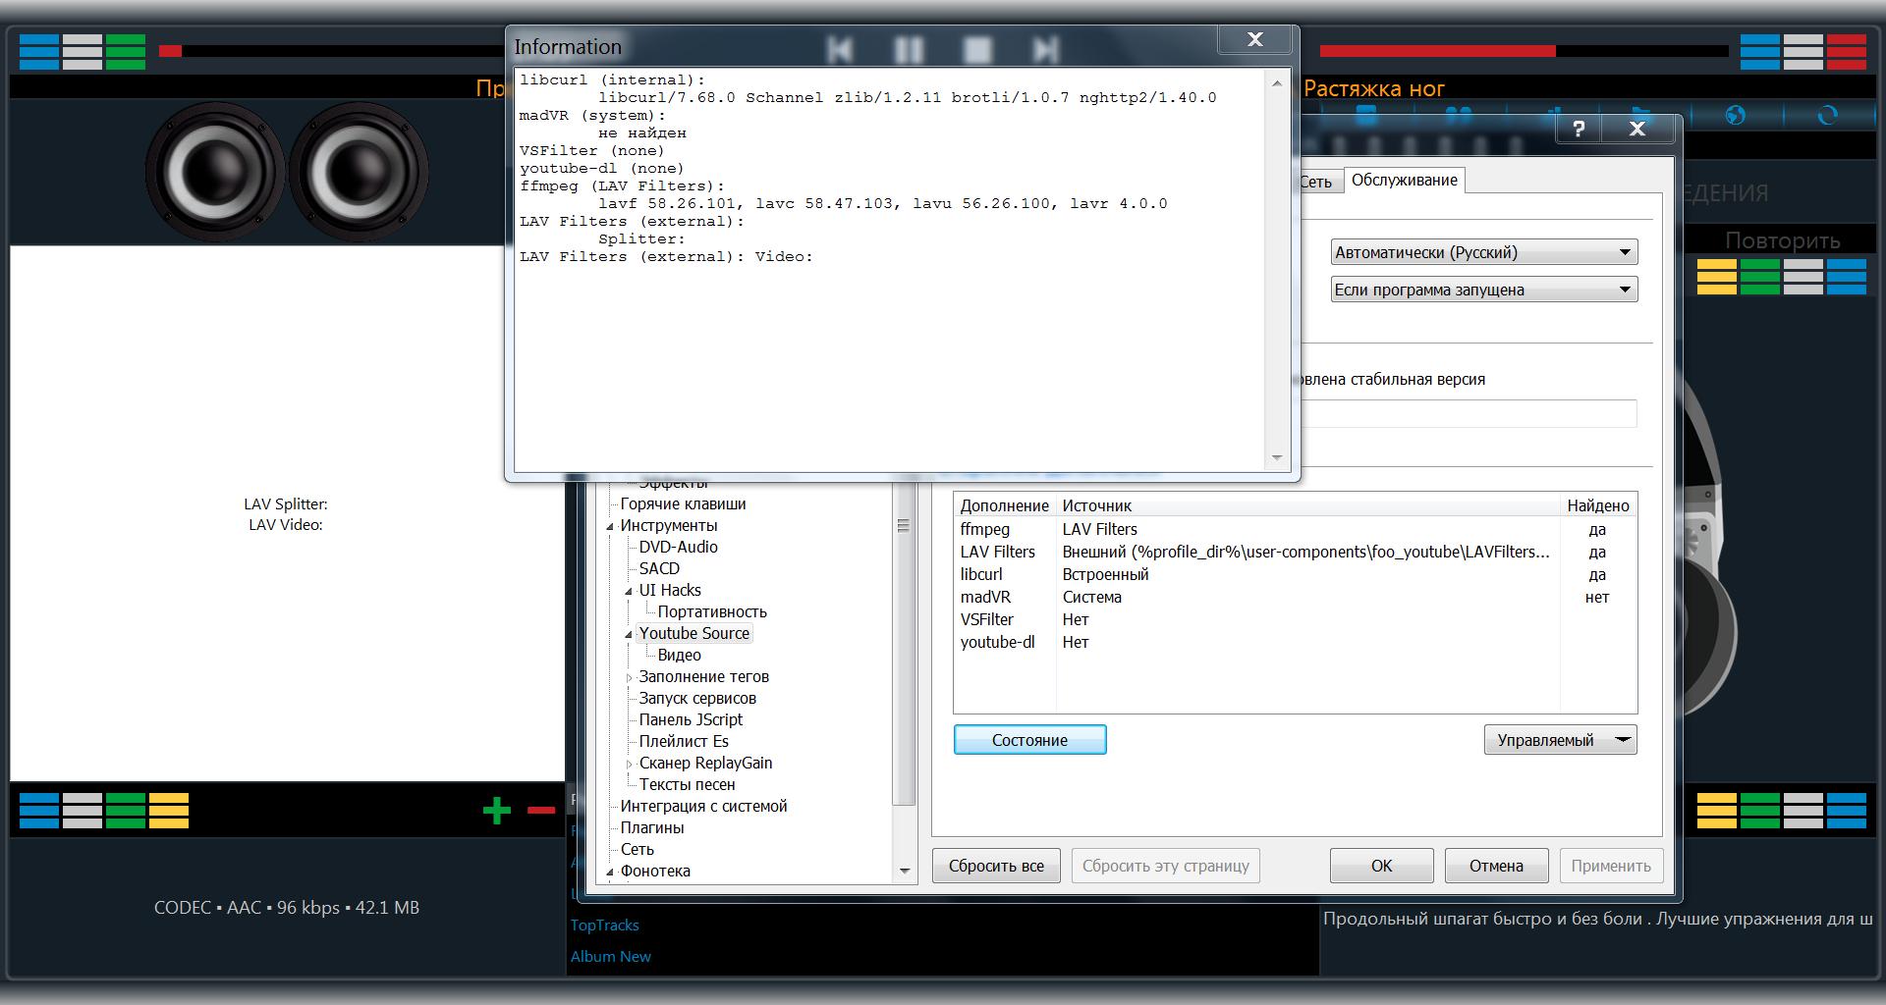Click the help question mark button
This screenshot has height=1005, width=1886.
click(x=1579, y=129)
